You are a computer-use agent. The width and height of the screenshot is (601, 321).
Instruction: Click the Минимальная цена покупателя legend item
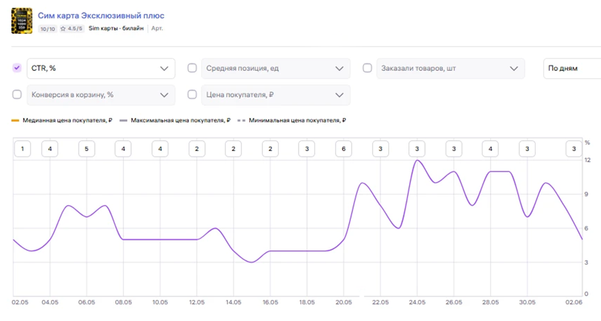(292, 120)
